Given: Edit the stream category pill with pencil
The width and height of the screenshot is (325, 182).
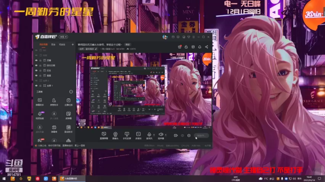Looking at the screenshot, I should 88,49.
